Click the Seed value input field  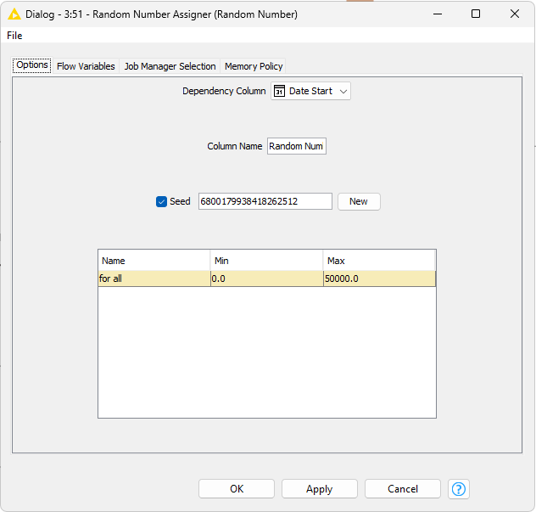coord(265,201)
